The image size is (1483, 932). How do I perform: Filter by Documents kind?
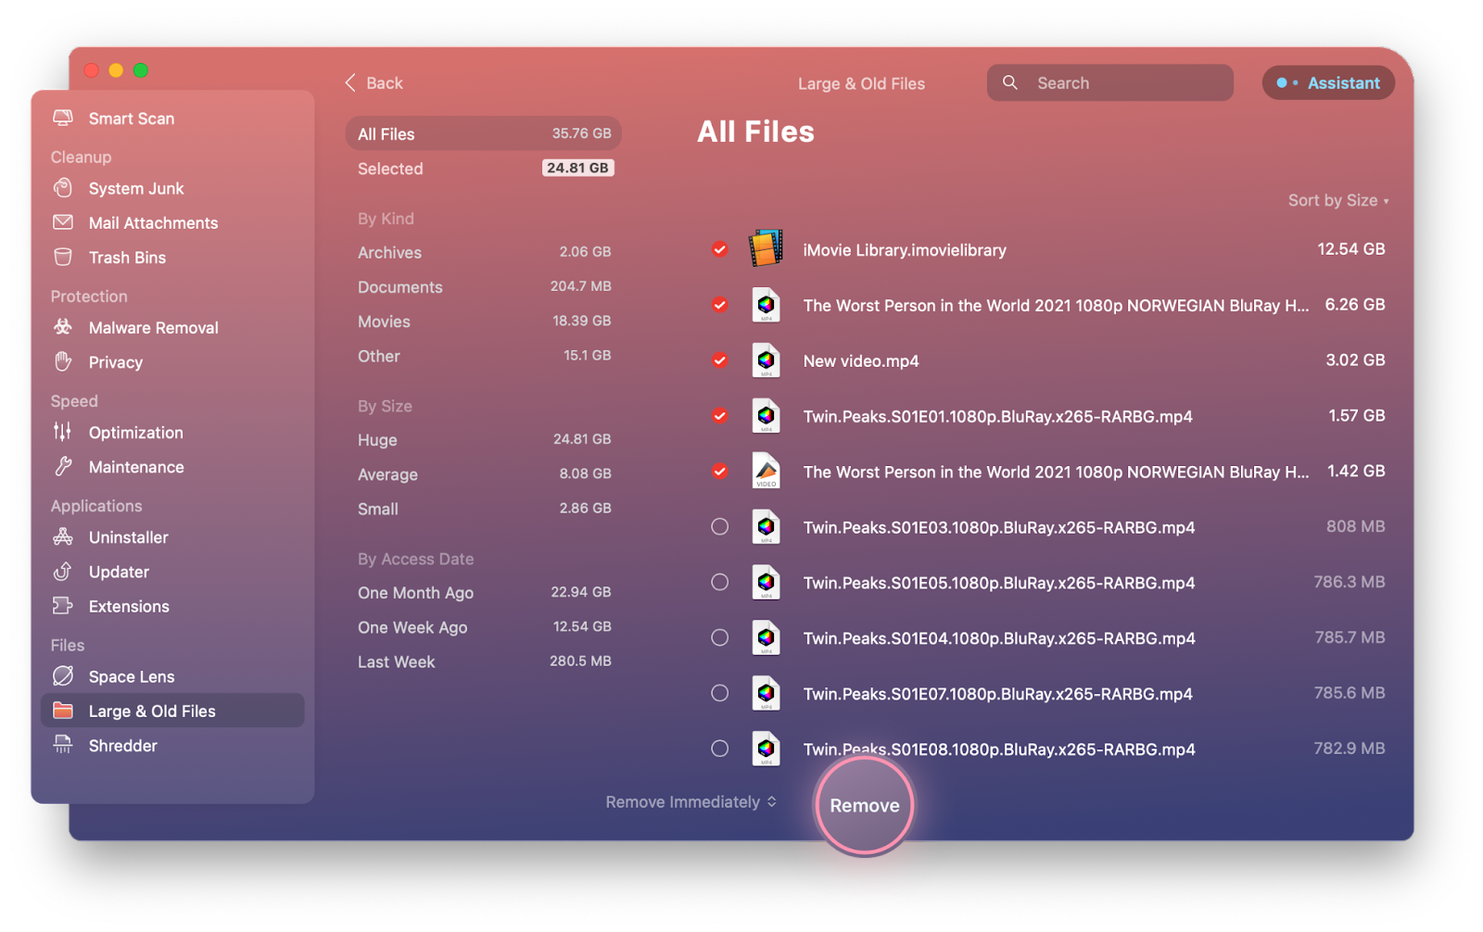(483, 287)
